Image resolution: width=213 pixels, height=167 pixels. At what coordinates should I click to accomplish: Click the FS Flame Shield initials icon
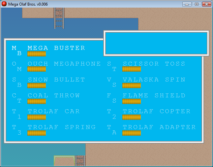click(111, 98)
